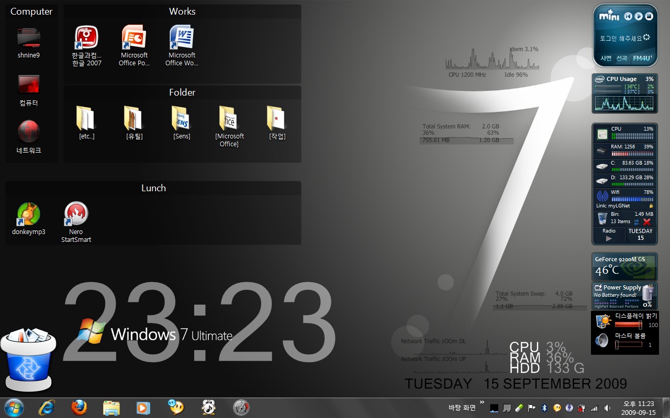Open the Windows Start menu orb
Image resolution: width=670 pixels, height=418 pixels.
point(14,408)
